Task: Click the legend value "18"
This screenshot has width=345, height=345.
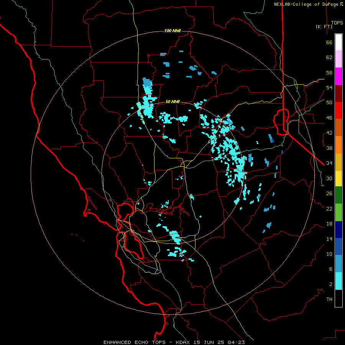Action: [329, 224]
